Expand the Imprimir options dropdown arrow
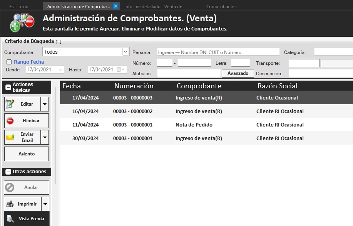The width and height of the screenshot is (353, 226). click(45, 204)
